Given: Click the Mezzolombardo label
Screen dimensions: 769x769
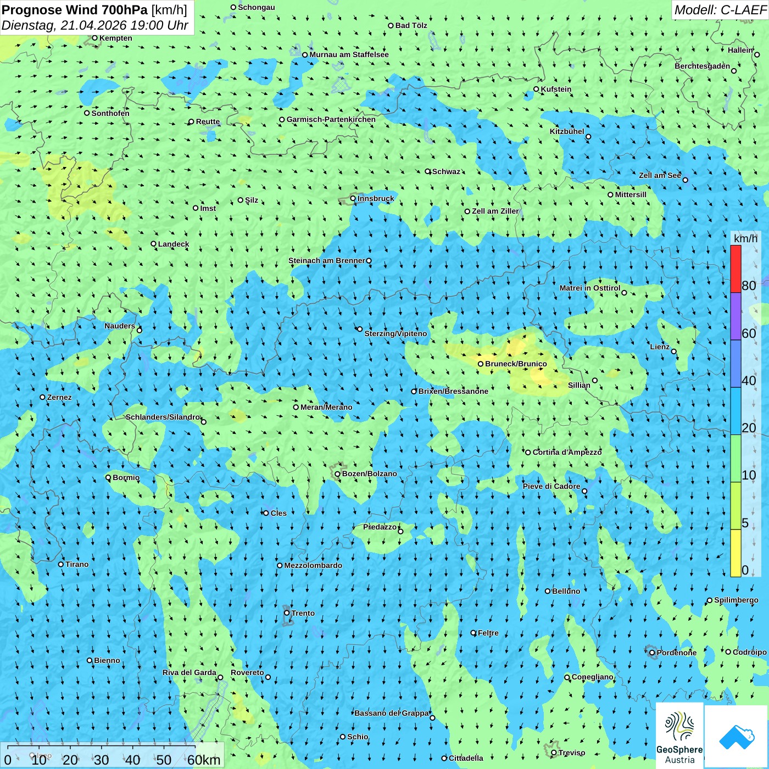Looking at the screenshot, I should point(313,565).
